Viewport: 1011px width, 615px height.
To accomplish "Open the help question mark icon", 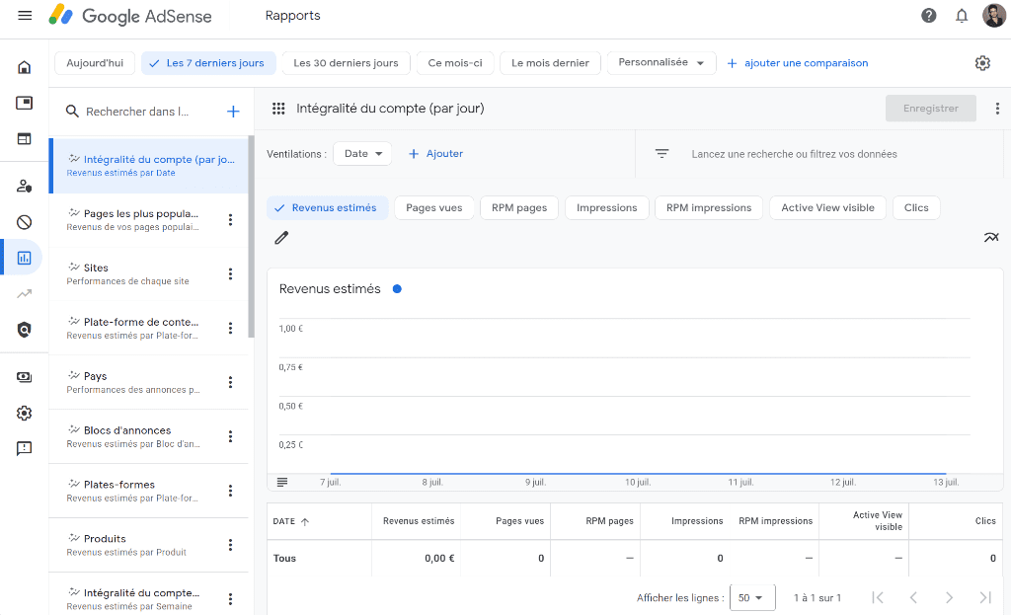I will pyautogui.click(x=928, y=16).
